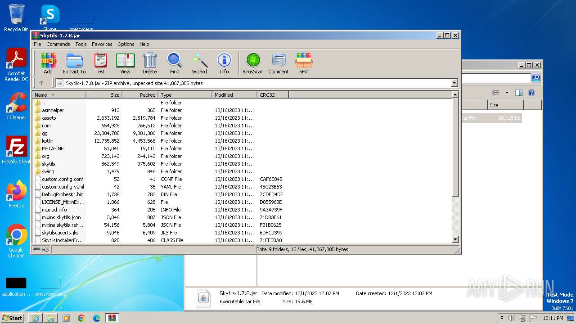The image size is (576, 324).
Task: Click the Extract To toolbar icon
Action: tap(74, 63)
